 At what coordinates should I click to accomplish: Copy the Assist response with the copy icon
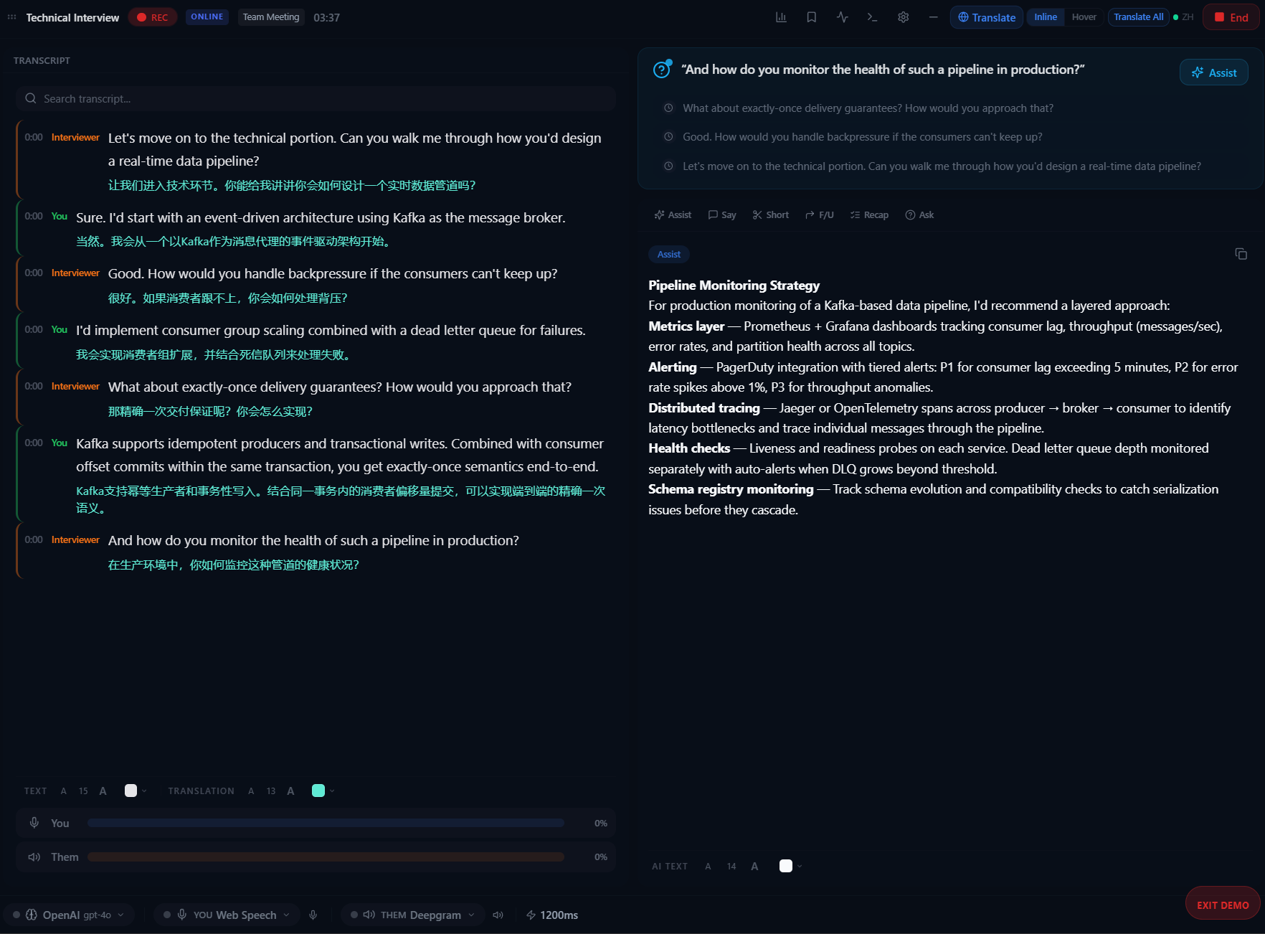[x=1241, y=254]
